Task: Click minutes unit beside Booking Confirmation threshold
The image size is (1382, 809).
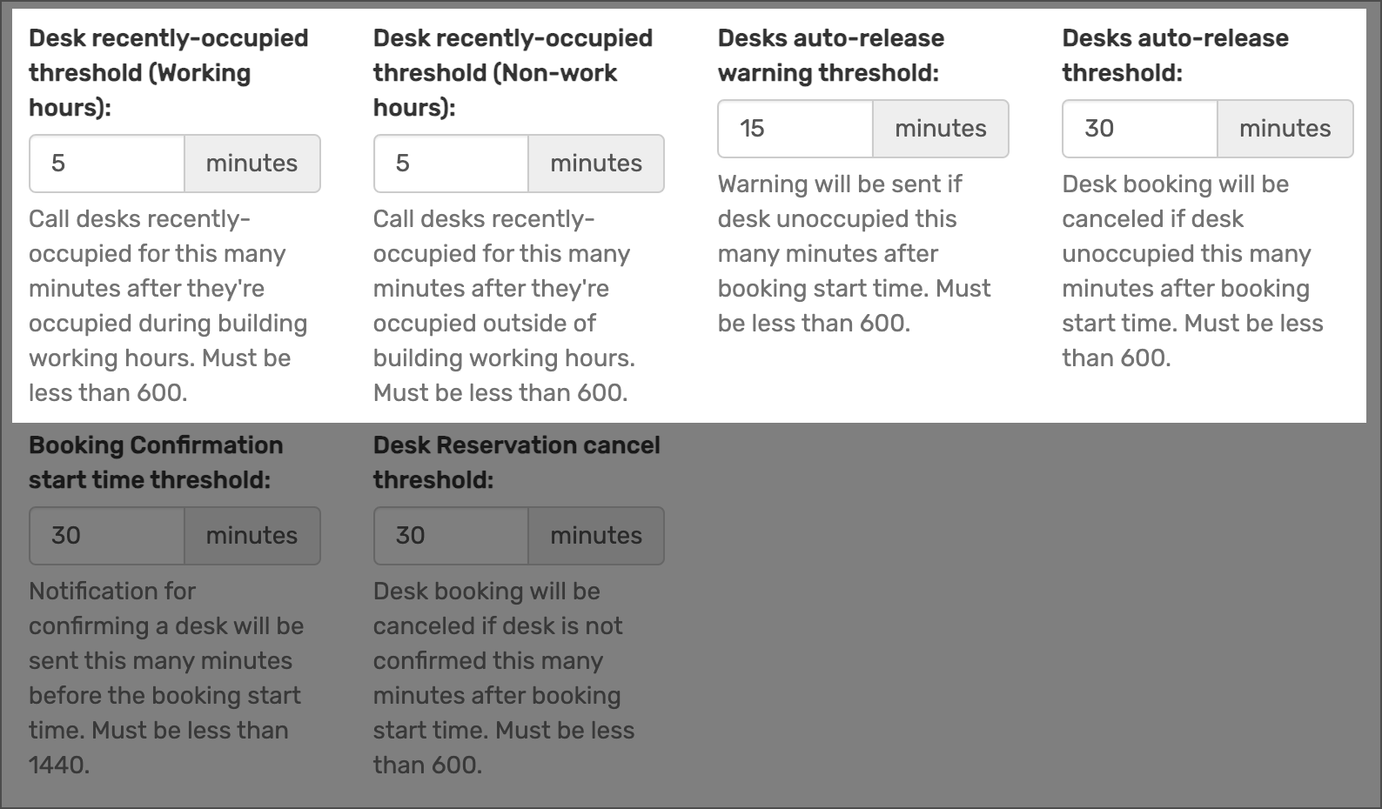Action: point(252,536)
